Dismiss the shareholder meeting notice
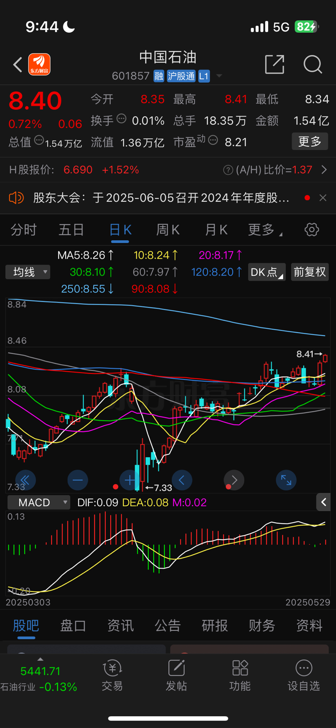The height and width of the screenshot is (728, 336). 323,198
